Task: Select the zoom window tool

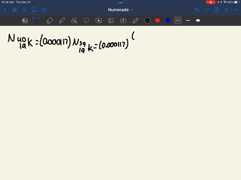Action: point(25,20)
